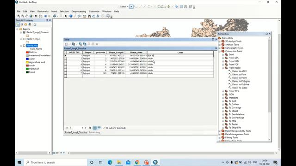
Task: Activate the Identify tool
Action: coord(71,16)
